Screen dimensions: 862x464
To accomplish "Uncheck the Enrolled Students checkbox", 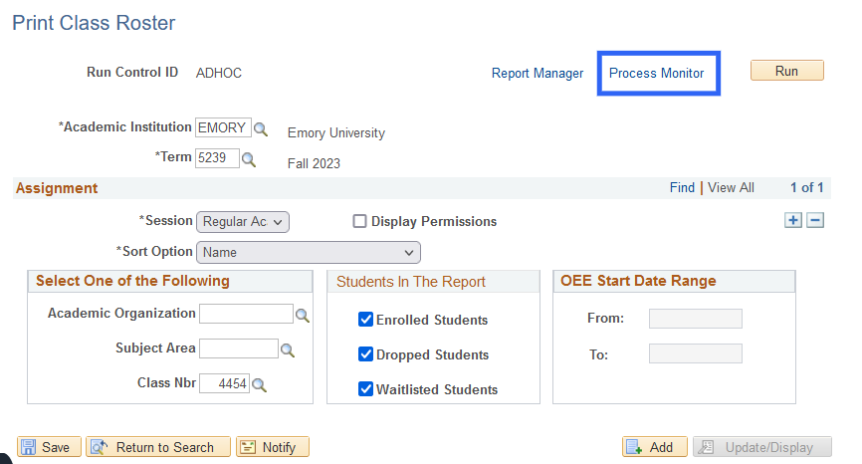I will pyautogui.click(x=365, y=320).
